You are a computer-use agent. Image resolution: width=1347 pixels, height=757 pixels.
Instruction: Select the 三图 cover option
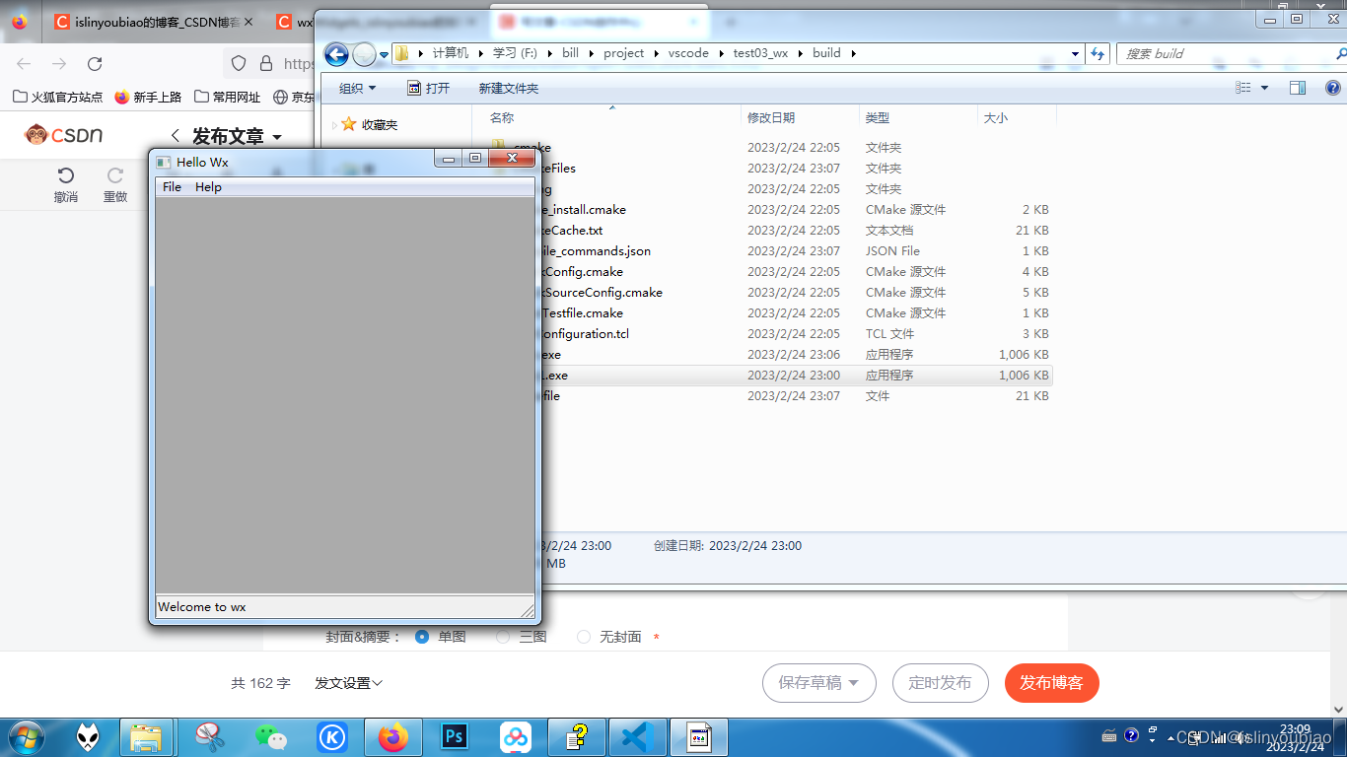point(503,637)
